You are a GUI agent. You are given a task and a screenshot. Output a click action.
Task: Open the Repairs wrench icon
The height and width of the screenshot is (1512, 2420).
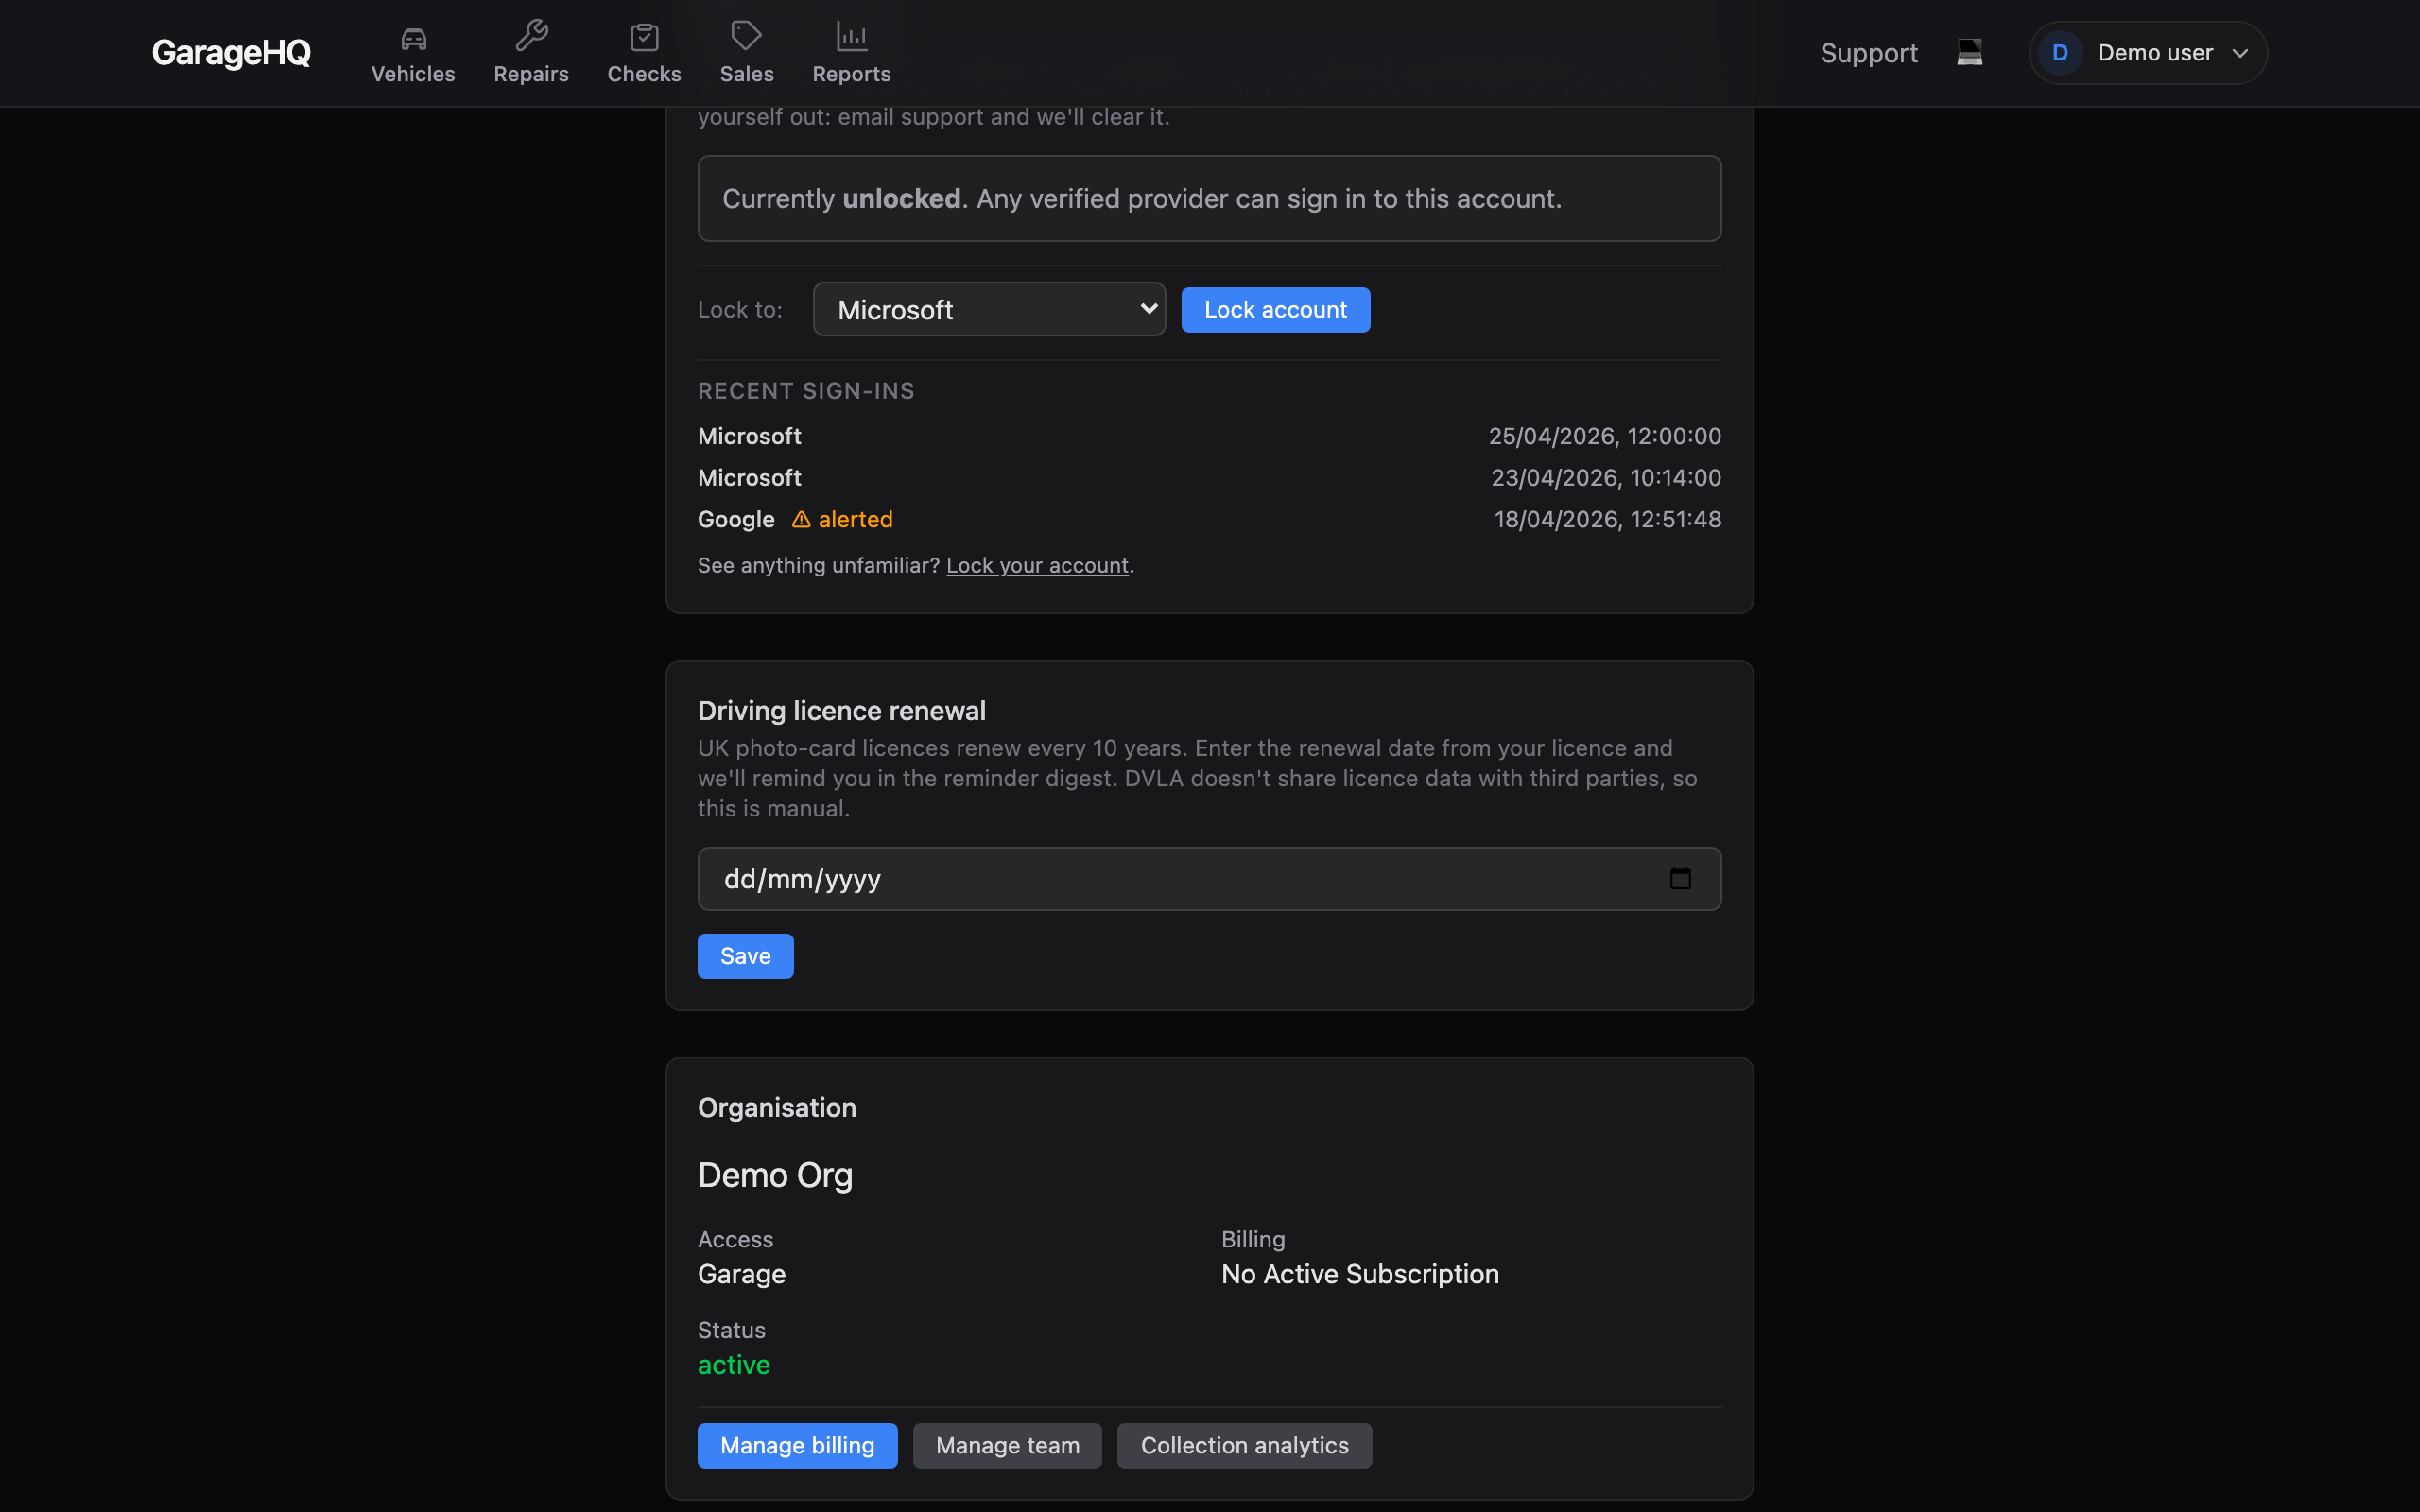click(x=531, y=36)
